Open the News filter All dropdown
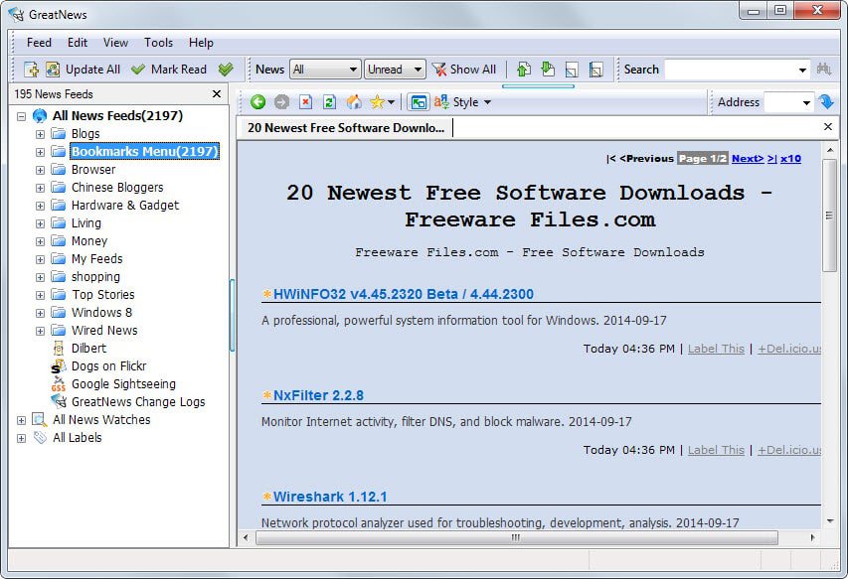The height and width of the screenshot is (579, 848). 325,70
